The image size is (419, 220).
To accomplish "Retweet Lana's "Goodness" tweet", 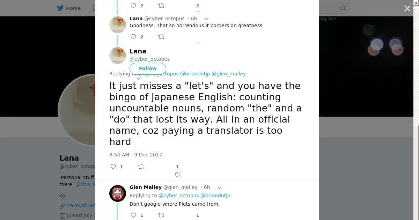I will (x=161, y=37).
